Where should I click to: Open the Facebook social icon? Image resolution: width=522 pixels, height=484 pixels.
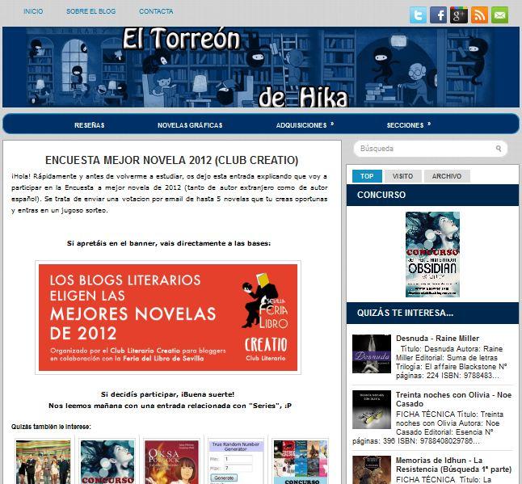click(438, 15)
